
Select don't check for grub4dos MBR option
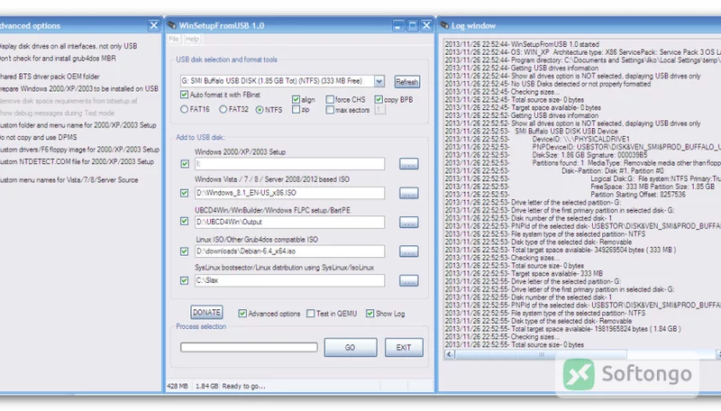pyautogui.click(x=58, y=59)
